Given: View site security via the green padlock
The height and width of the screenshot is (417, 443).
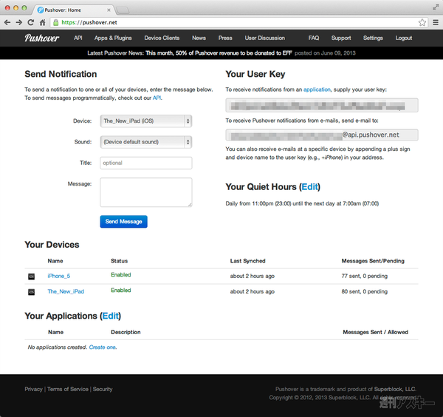Looking at the screenshot, I should tap(56, 22).
